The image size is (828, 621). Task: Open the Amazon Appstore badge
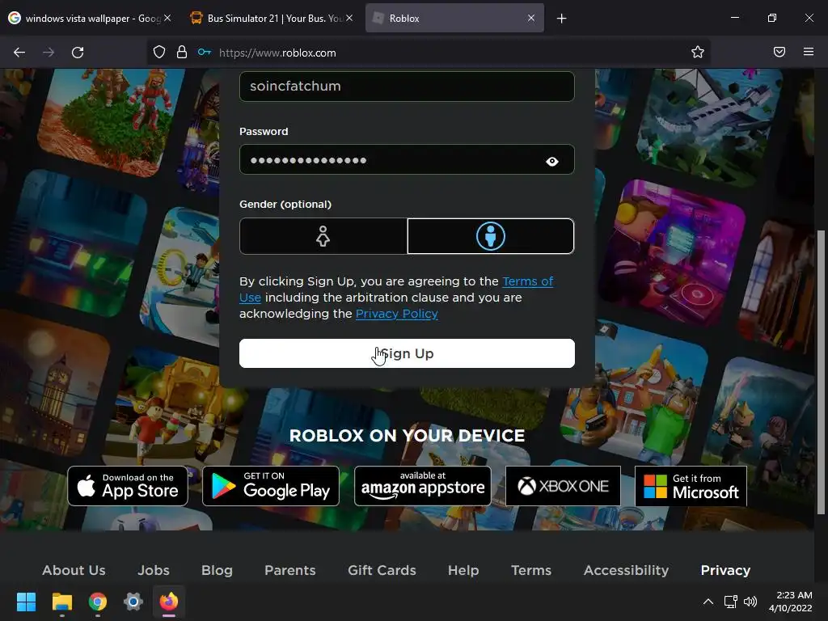(422, 486)
